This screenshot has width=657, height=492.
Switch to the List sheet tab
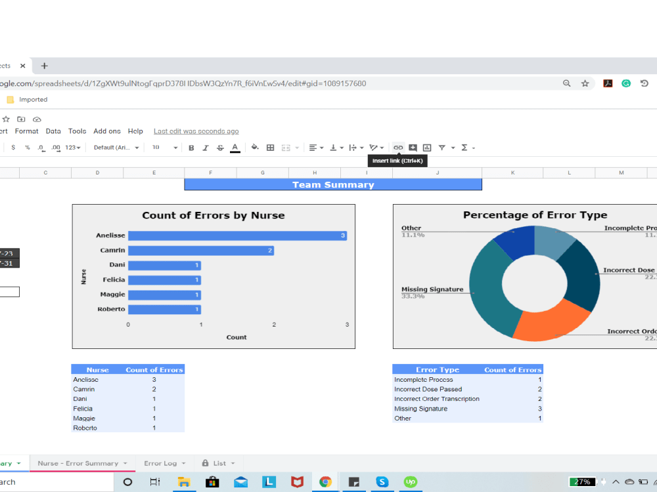coord(219,464)
